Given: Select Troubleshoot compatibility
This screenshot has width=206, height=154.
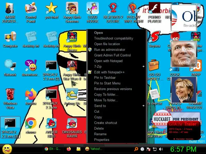Looking at the screenshot, I should (117, 38).
